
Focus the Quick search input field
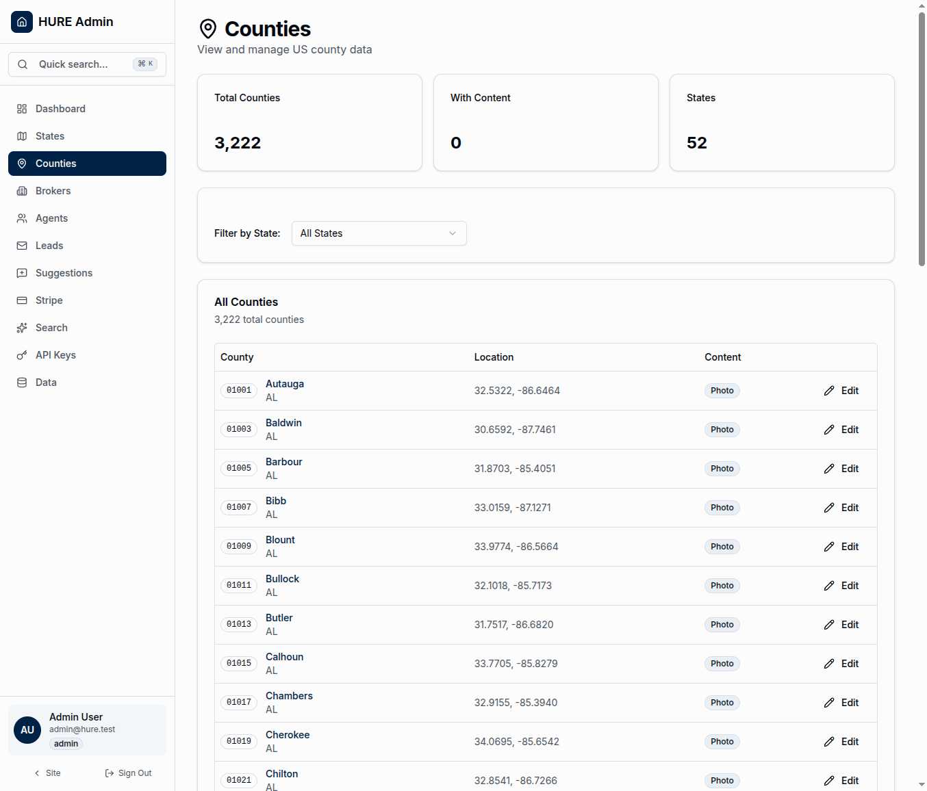click(82, 64)
